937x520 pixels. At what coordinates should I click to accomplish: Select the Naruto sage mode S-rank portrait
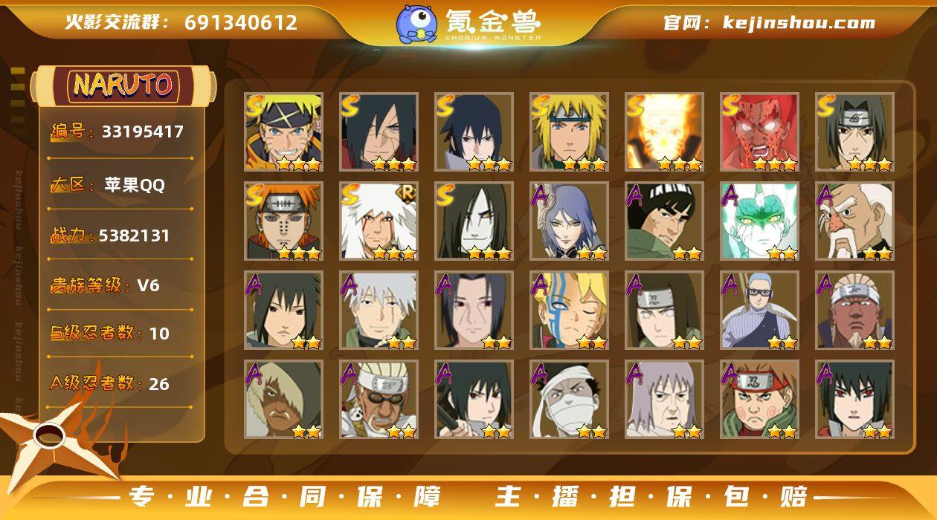click(x=283, y=131)
